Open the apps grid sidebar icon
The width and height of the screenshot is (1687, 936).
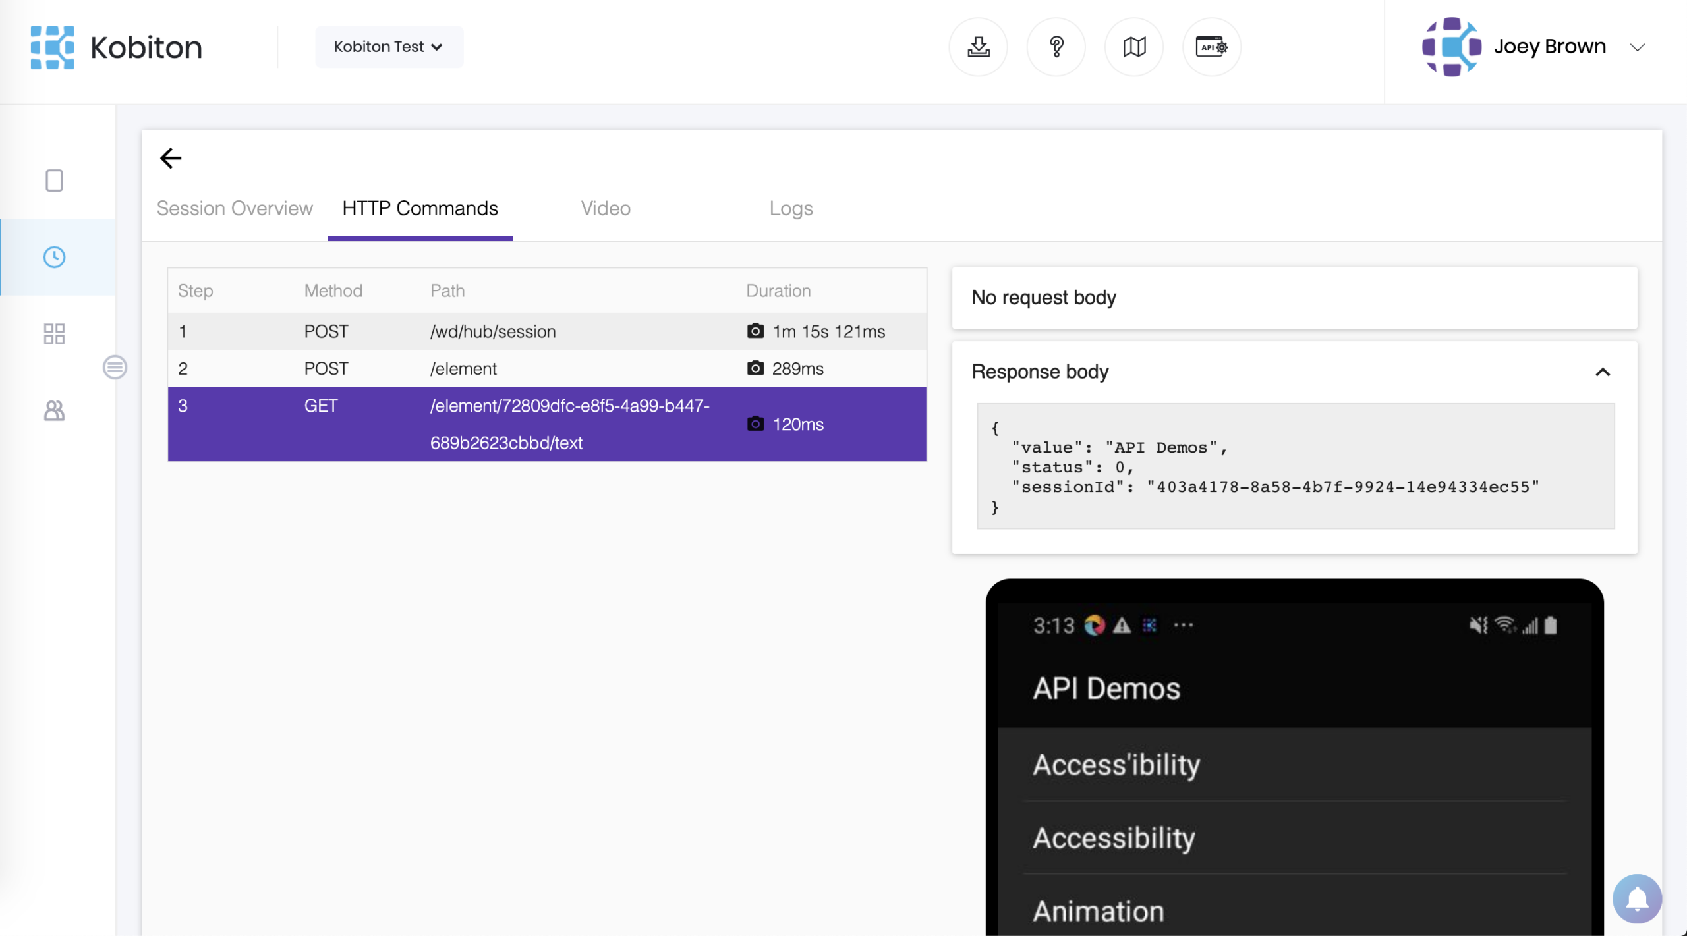pos(54,334)
